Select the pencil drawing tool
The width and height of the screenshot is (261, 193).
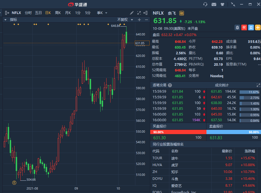pos(132,13)
